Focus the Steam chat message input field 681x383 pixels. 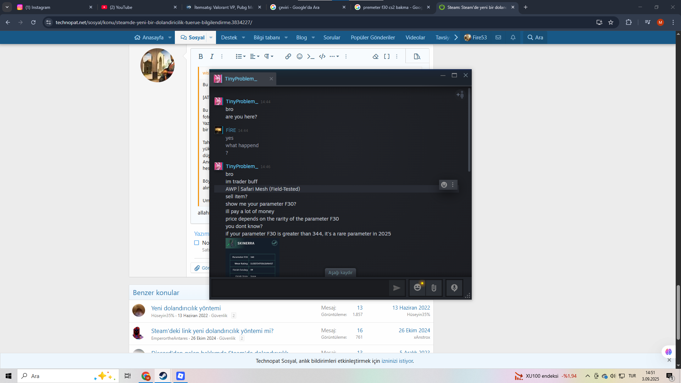(x=300, y=288)
